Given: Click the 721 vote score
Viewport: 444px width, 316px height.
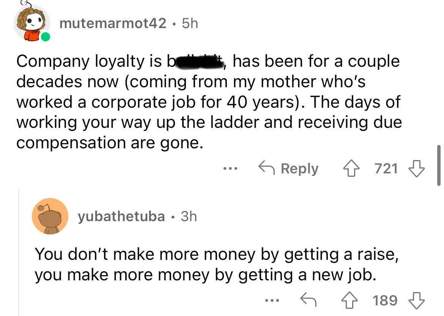Looking at the screenshot, I should coord(386,168).
